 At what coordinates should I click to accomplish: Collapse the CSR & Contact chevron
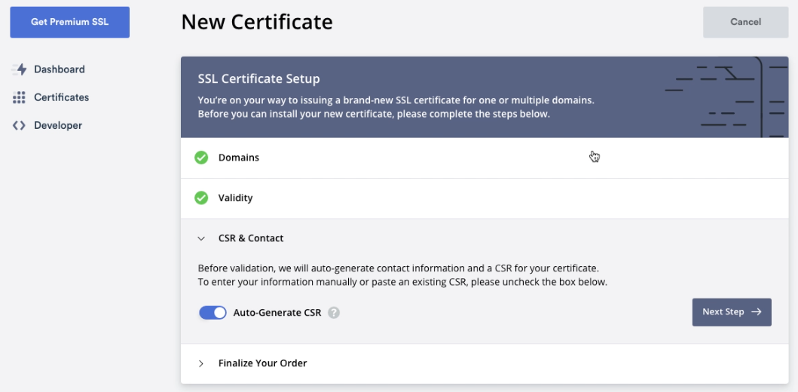click(x=201, y=239)
